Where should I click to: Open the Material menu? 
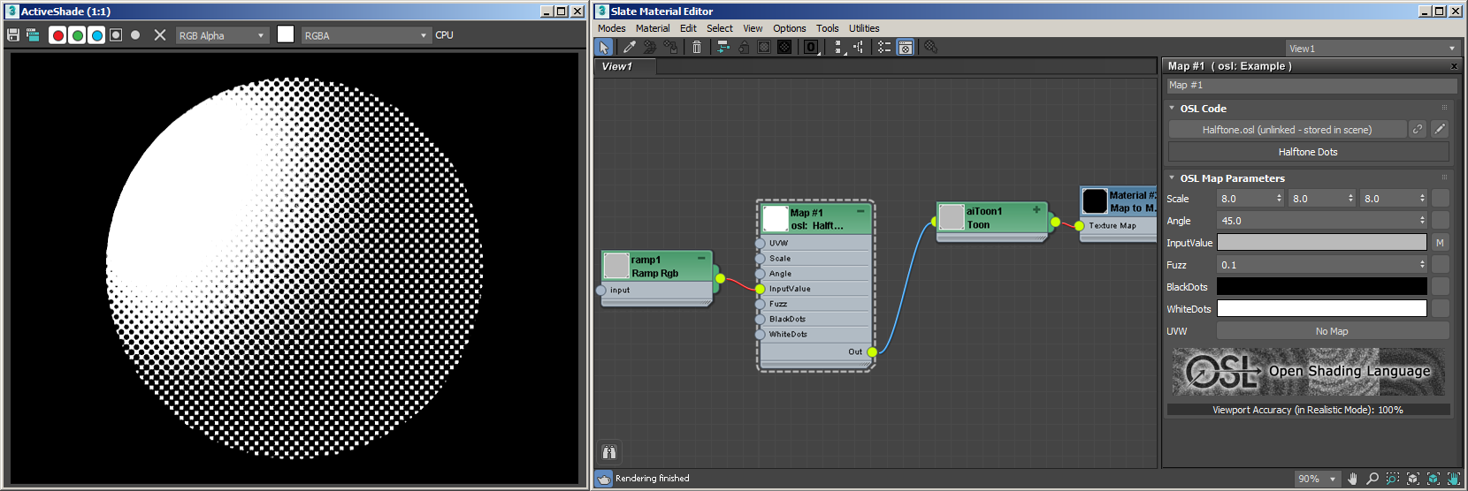[x=653, y=28]
